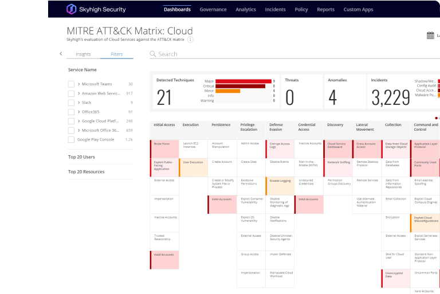Go to the Analytics menu

coord(246,9)
